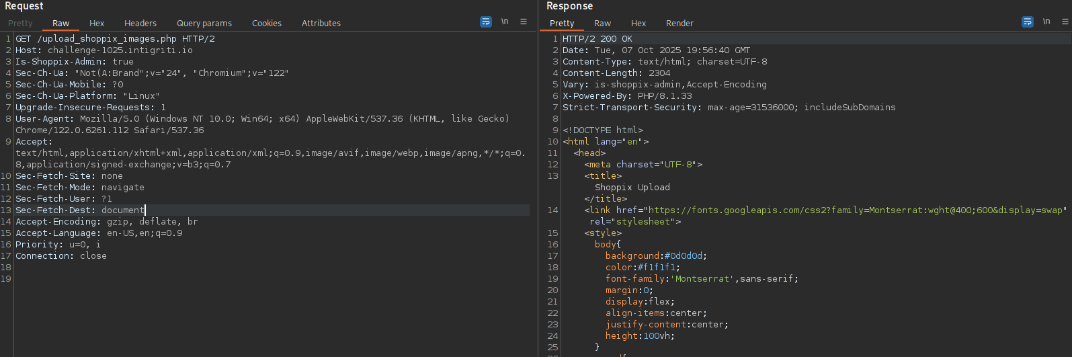Select the Request Raw tab
1072x357 pixels.
[60, 24]
